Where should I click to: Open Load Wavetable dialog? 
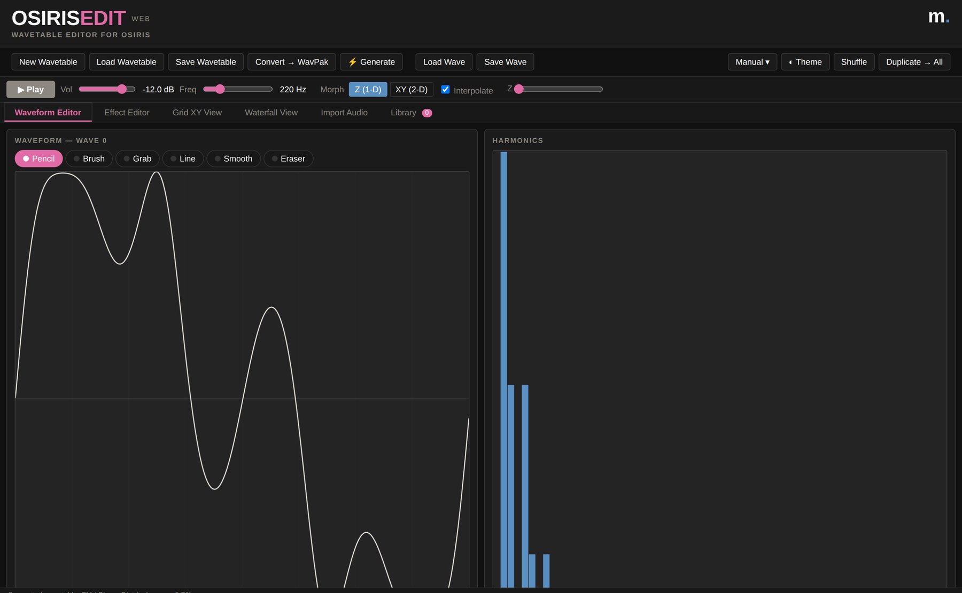coord(126,62)
